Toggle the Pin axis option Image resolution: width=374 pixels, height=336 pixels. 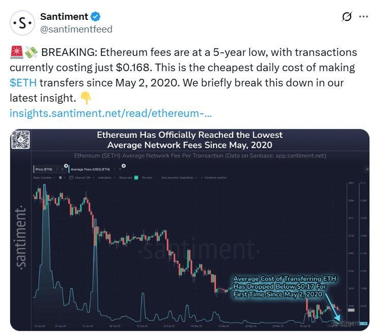(x=148, y=177)
